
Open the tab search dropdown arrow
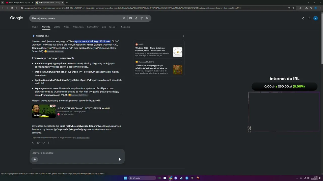pos(3,3)
